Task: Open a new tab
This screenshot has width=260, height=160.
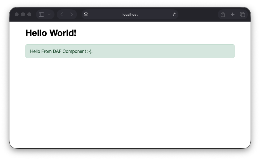Action: 233,14
